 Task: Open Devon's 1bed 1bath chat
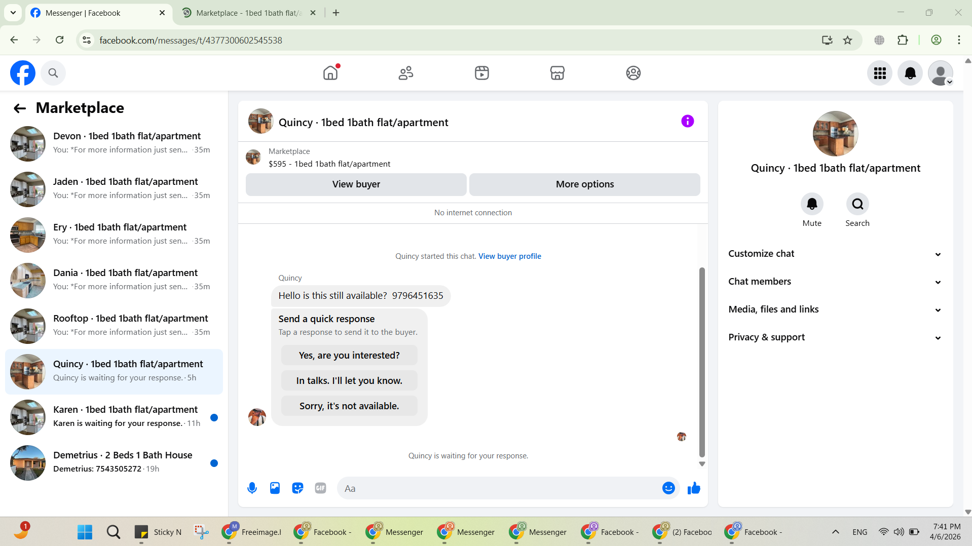pyautogui.click(x=114, y=144)
